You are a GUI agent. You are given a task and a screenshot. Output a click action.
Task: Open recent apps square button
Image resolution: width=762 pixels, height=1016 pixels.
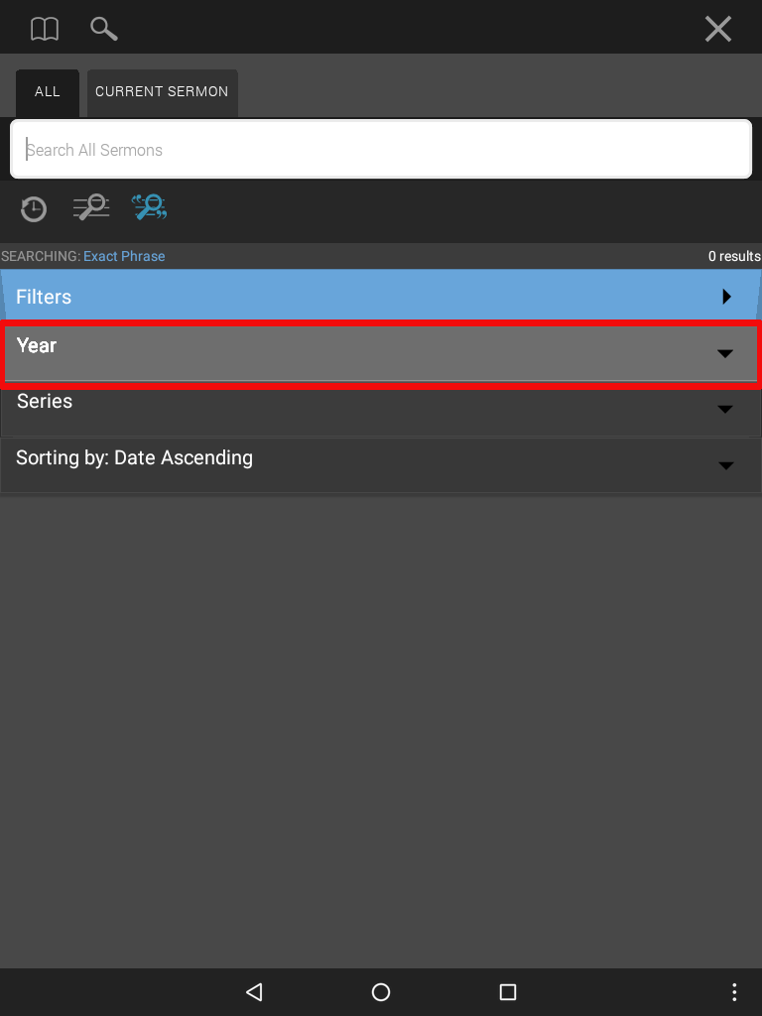point(508,992)
